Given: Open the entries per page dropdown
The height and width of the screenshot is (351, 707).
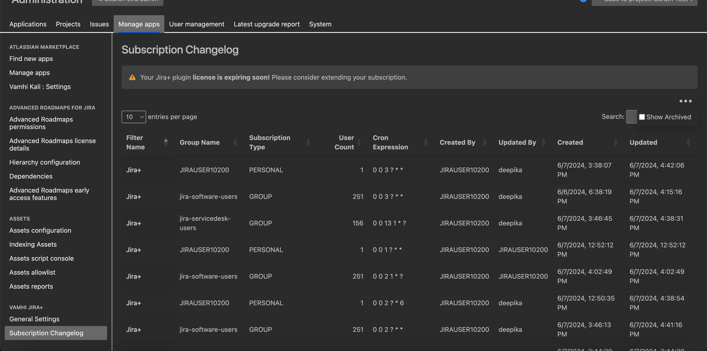Looking at the screenshot, I should 134,117.
